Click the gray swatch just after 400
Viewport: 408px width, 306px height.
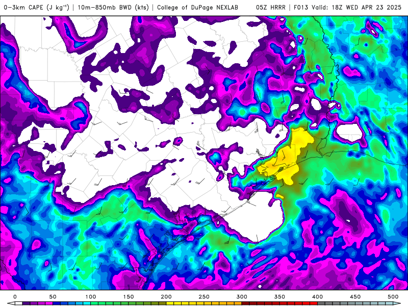321,303
